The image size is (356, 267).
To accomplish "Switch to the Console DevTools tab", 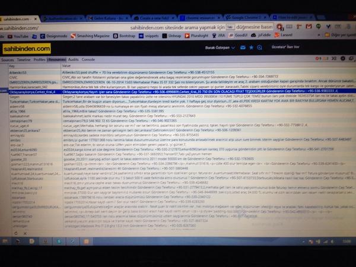I will tap(88, 59).
